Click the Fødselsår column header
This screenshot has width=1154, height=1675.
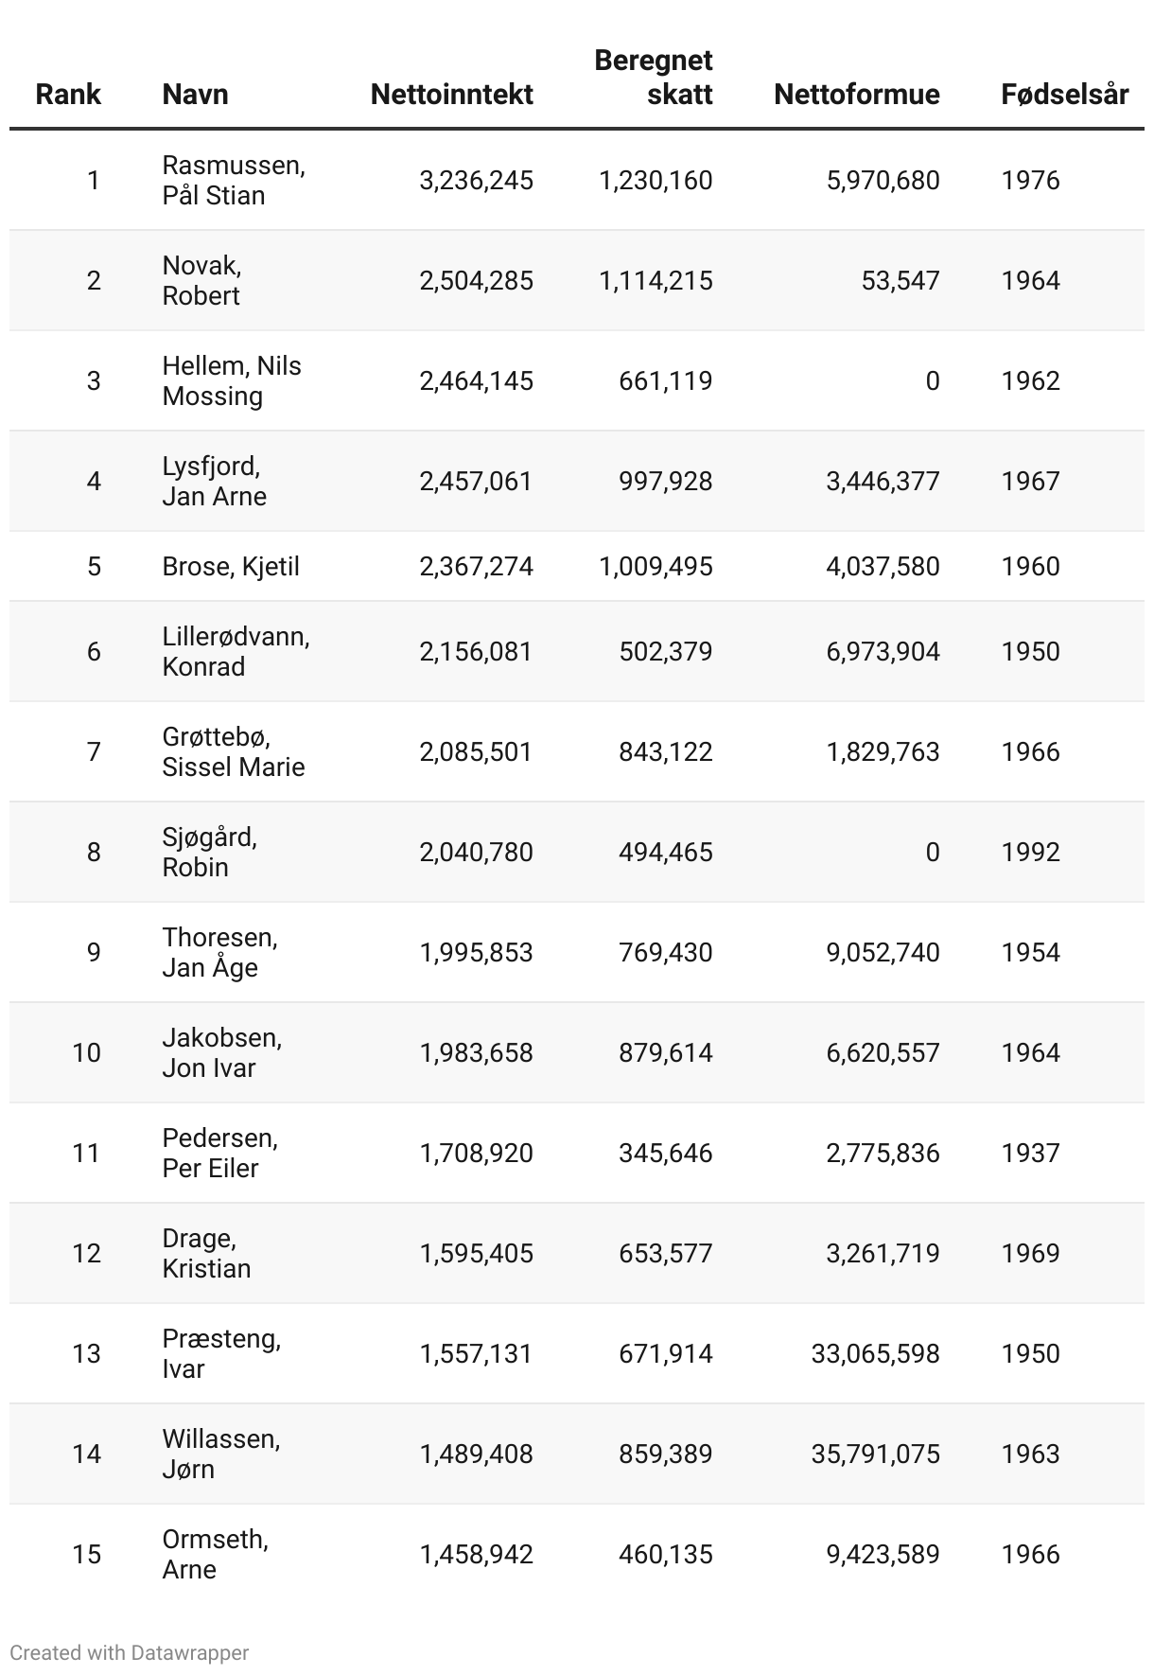tap(1064, 94)
